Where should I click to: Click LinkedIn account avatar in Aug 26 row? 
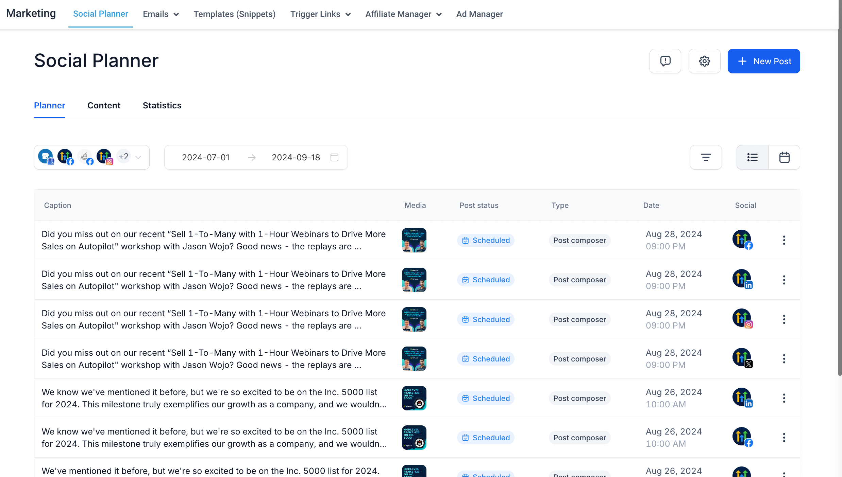click(x=742, y=397)
